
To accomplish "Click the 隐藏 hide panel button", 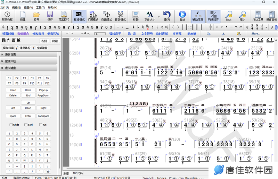I will [x=55, y=41].
